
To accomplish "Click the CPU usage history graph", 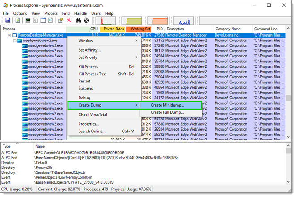I will click(106, 21).
